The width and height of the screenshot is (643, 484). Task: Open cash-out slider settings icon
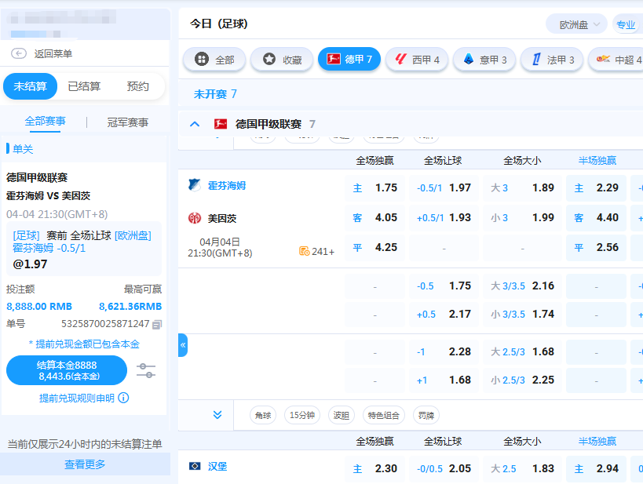[x=146, y=370]
